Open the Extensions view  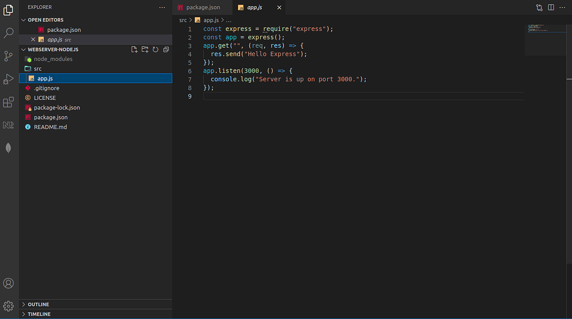click(x=8, y=102)
